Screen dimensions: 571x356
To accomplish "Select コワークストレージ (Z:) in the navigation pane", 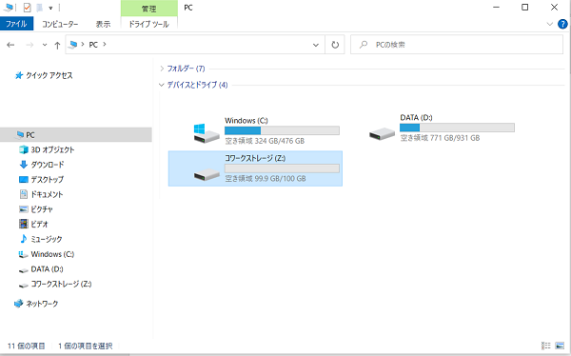I will click(x=61, y=285).
